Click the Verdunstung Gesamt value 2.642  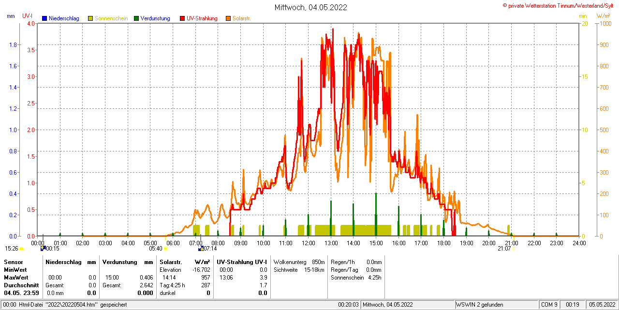tap(146, 285)
